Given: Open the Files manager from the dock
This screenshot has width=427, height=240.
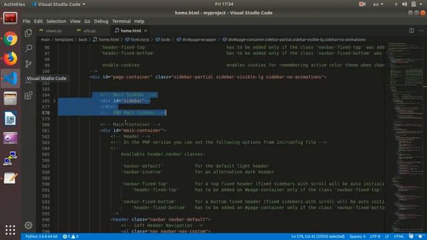Looking at the screenshot, I should click(11, 98).
